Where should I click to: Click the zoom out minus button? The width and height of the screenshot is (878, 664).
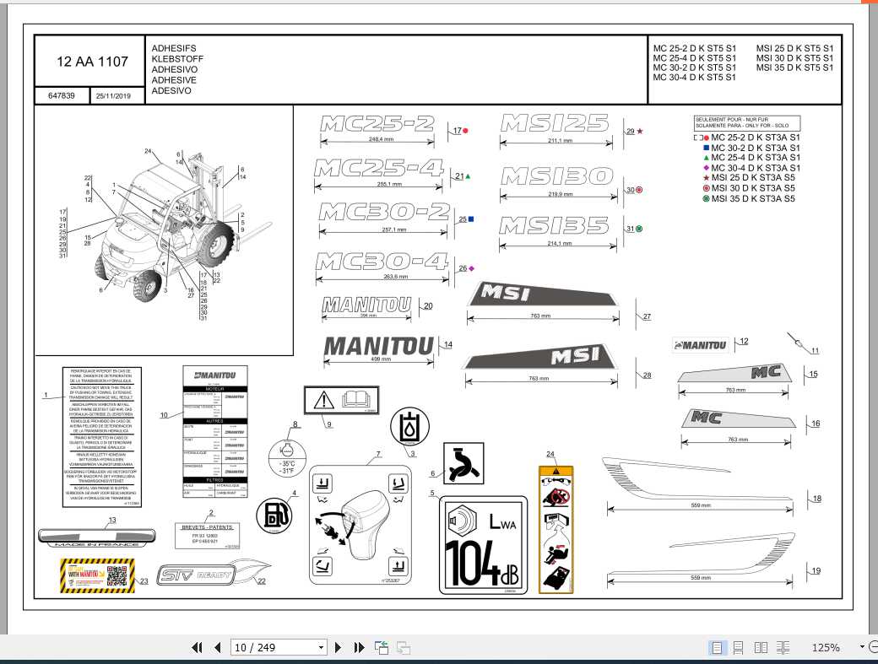coord(873,647)
